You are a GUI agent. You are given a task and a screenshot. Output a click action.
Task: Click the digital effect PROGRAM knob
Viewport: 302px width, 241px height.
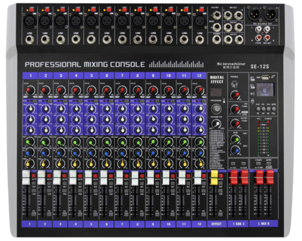(216, 109)
